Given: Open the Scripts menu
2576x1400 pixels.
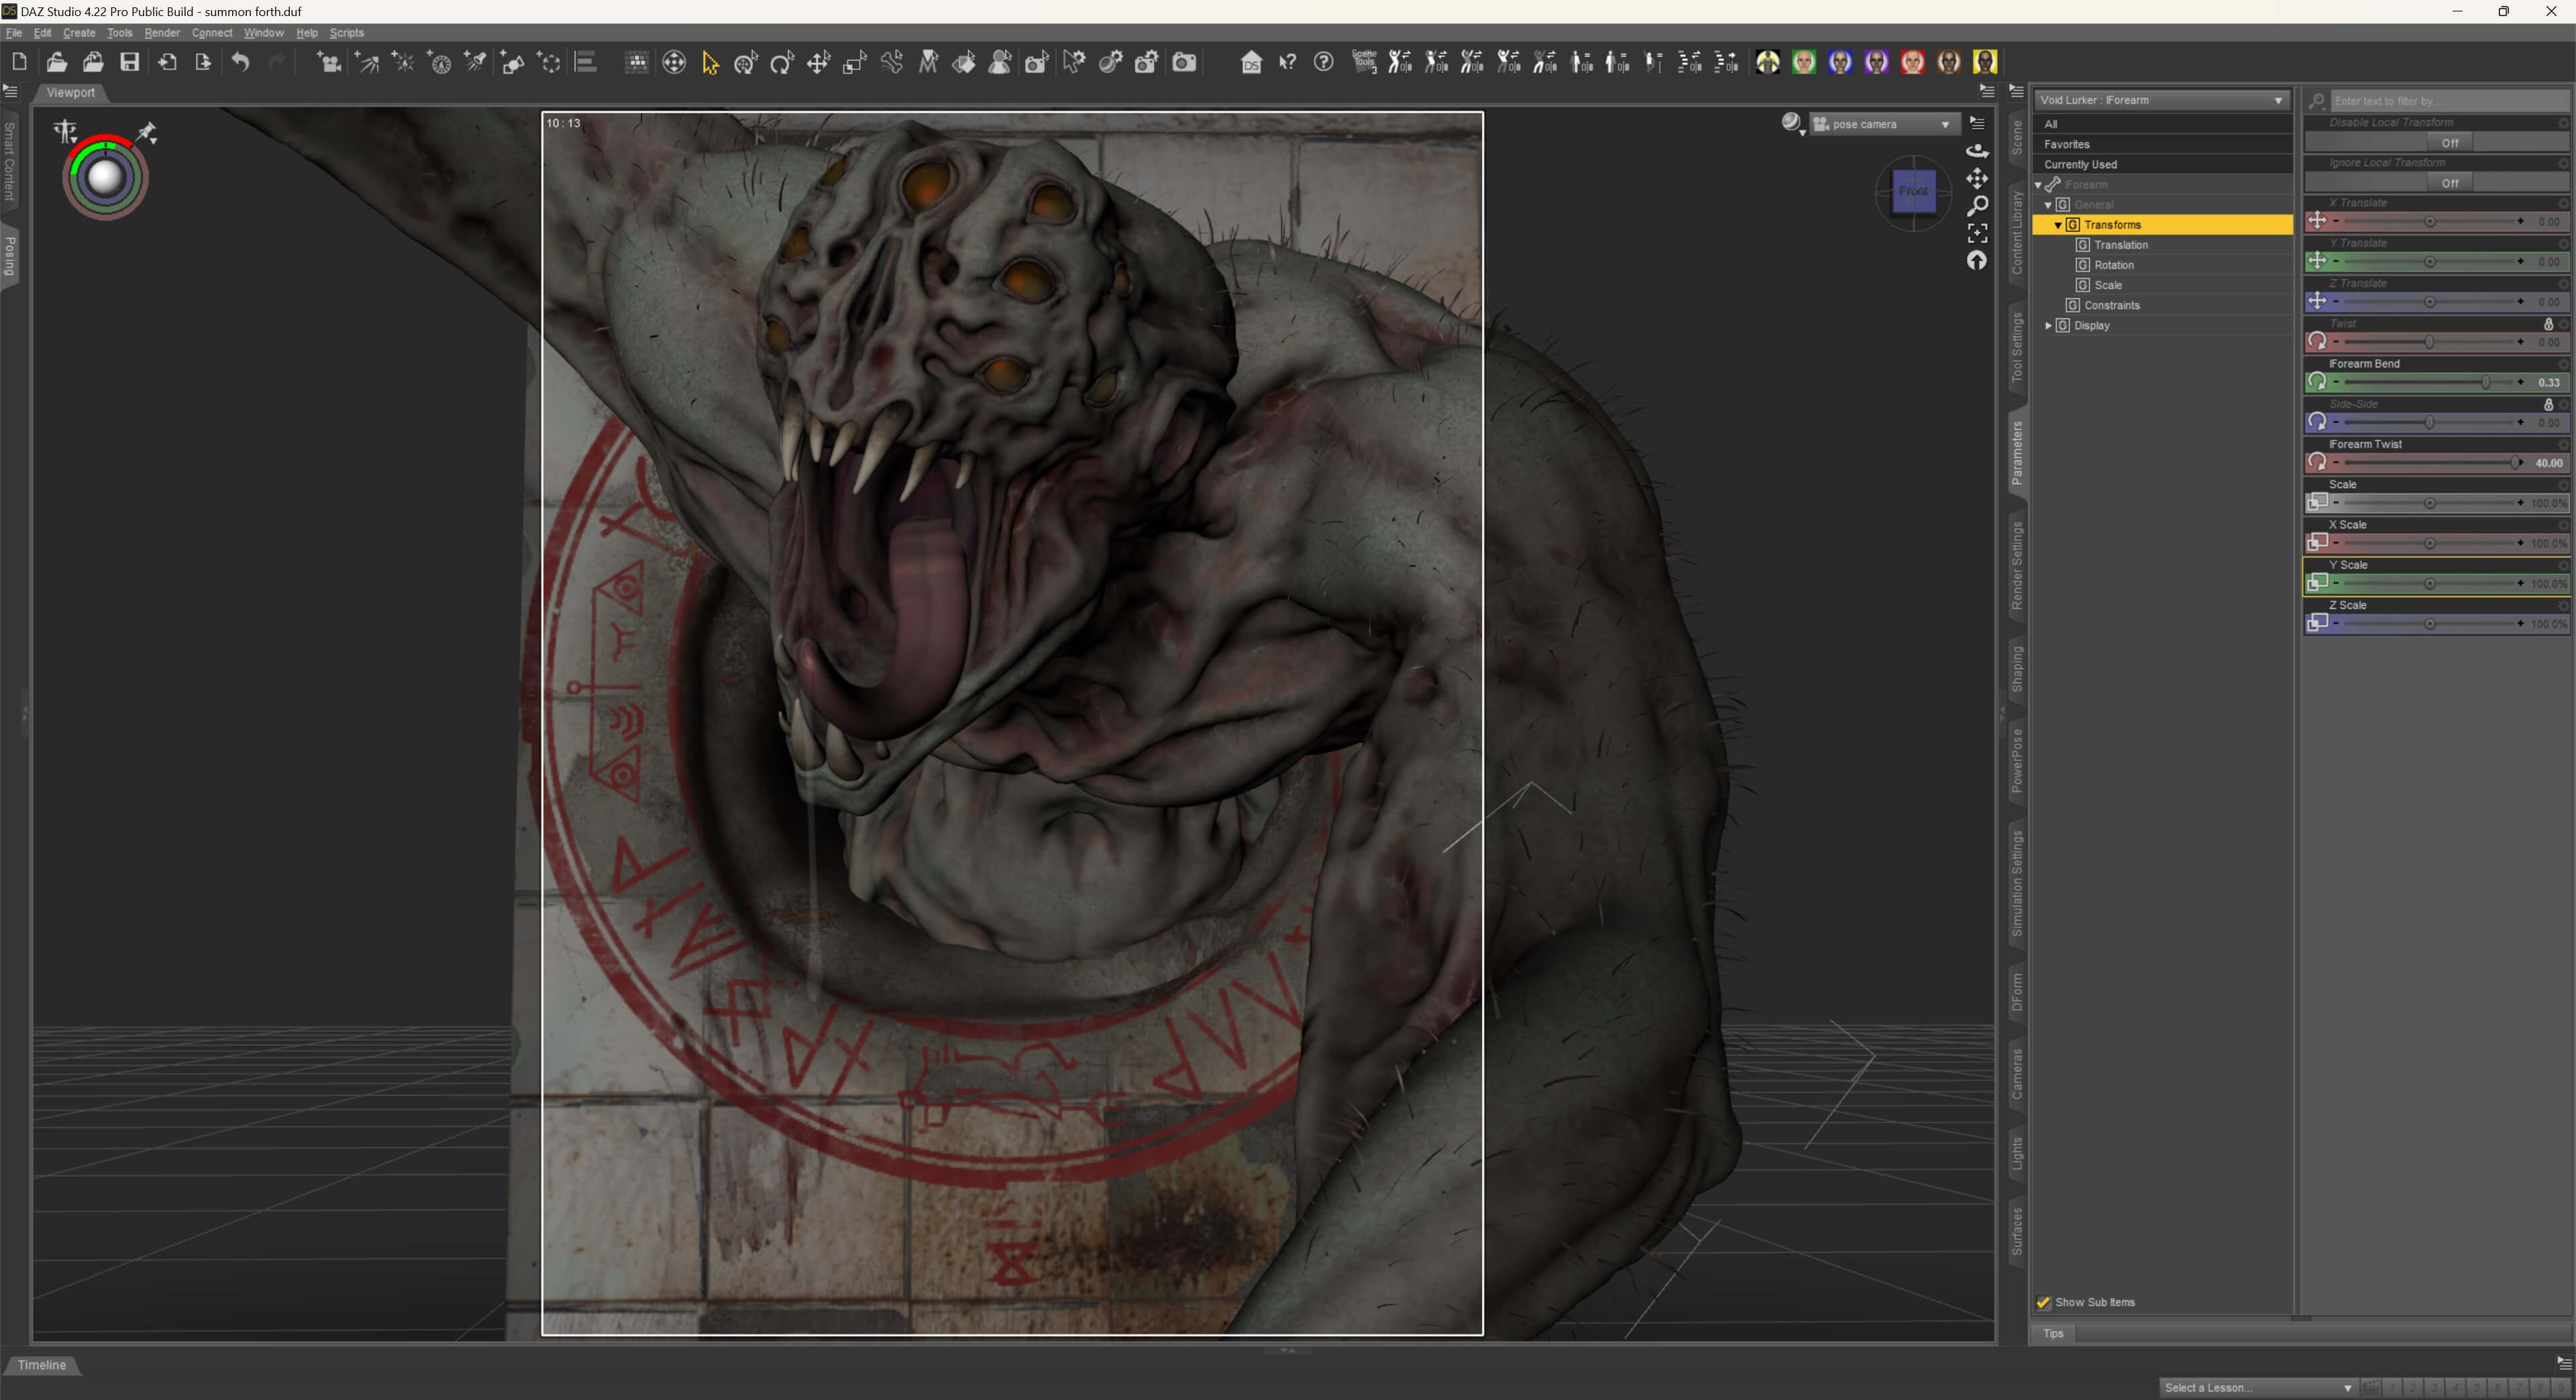Looking at the screenshot, I should point(347,33).
